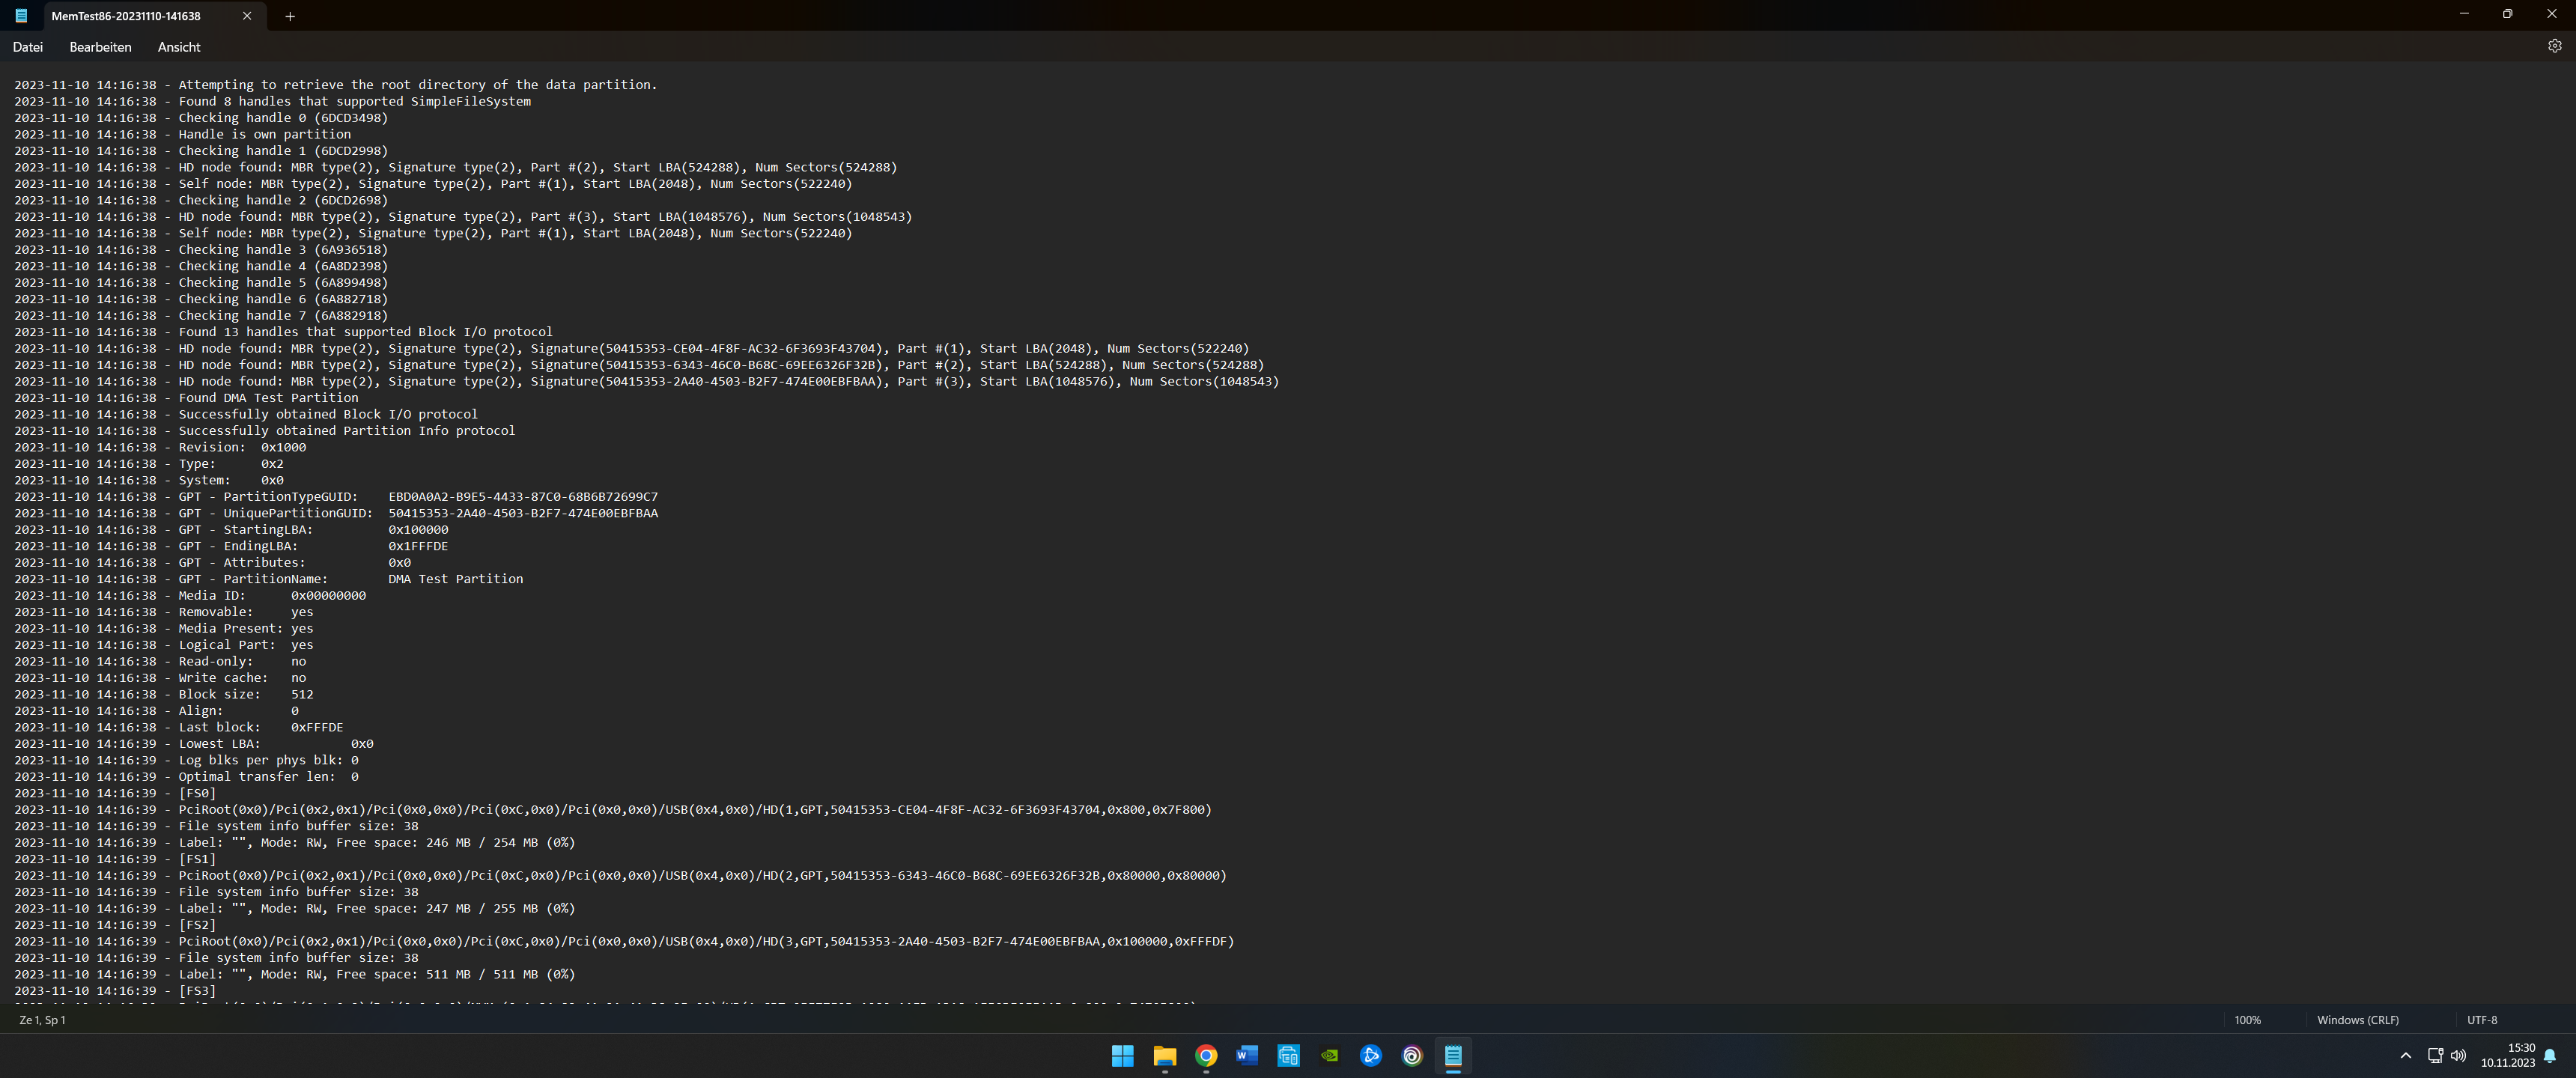Open the Bearbeiten menu
2576x1078 pixels.
click(100, 47)
